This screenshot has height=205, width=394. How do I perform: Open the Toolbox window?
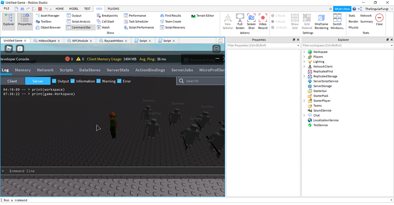(x=43, y=22)
